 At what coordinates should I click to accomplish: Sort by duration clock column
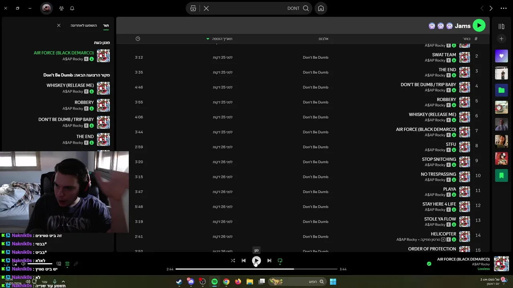point(138,39)
